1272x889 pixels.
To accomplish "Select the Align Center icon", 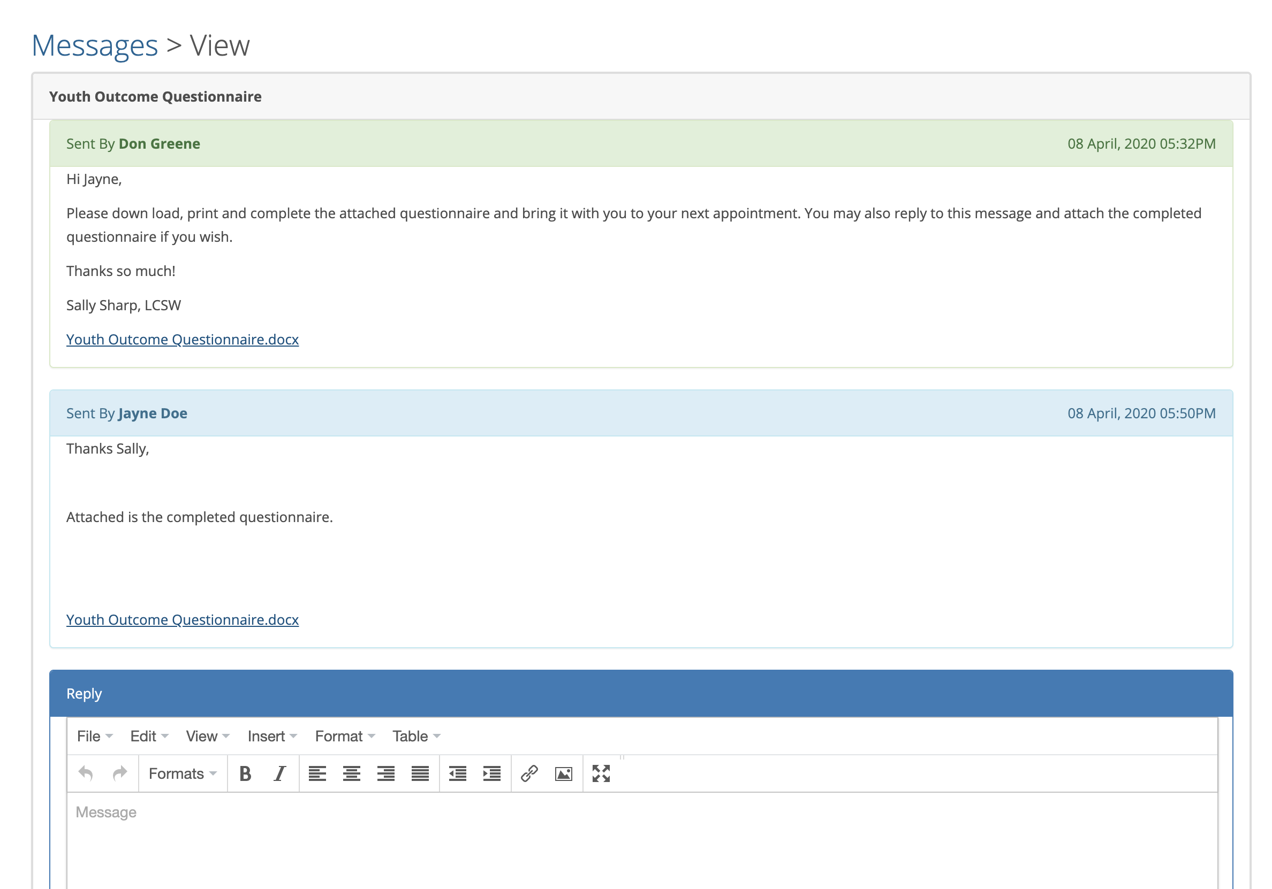I will coord(351,773).
